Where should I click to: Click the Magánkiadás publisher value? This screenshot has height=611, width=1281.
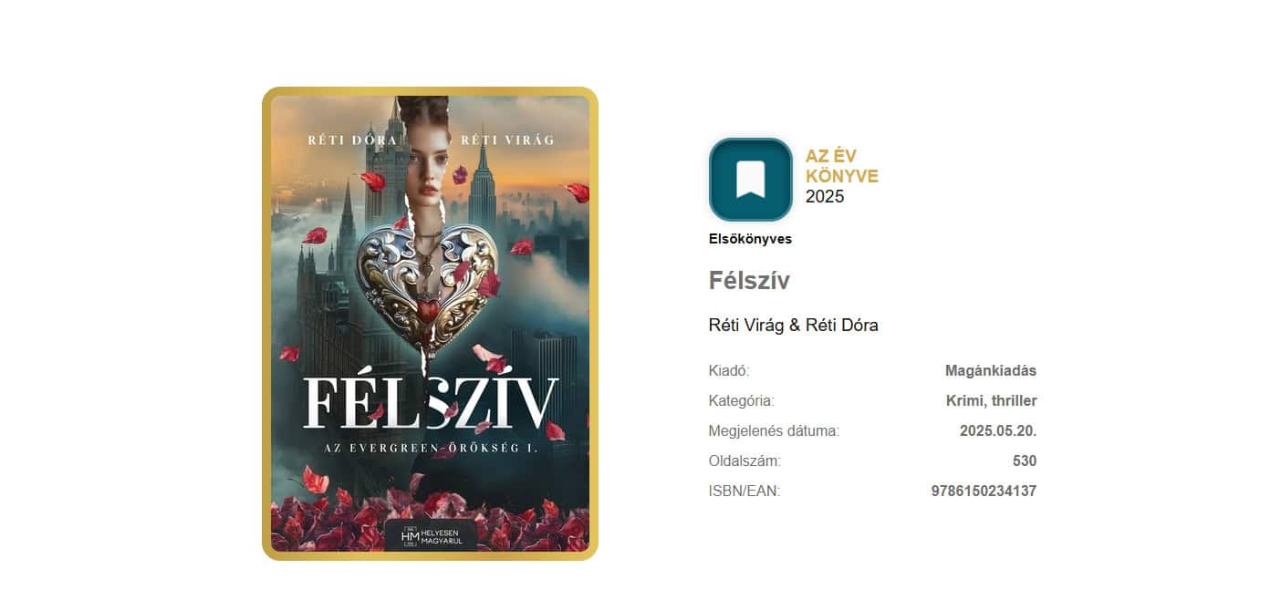click(991, 371)
